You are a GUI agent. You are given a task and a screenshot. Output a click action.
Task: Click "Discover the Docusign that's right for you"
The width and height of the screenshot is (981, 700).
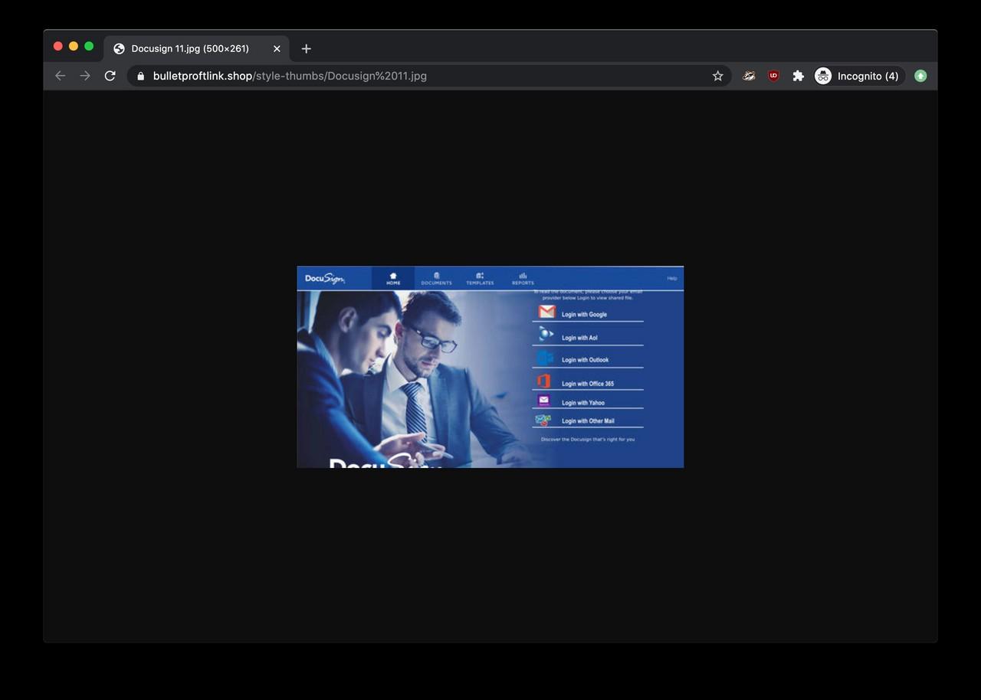pos(588,440)
